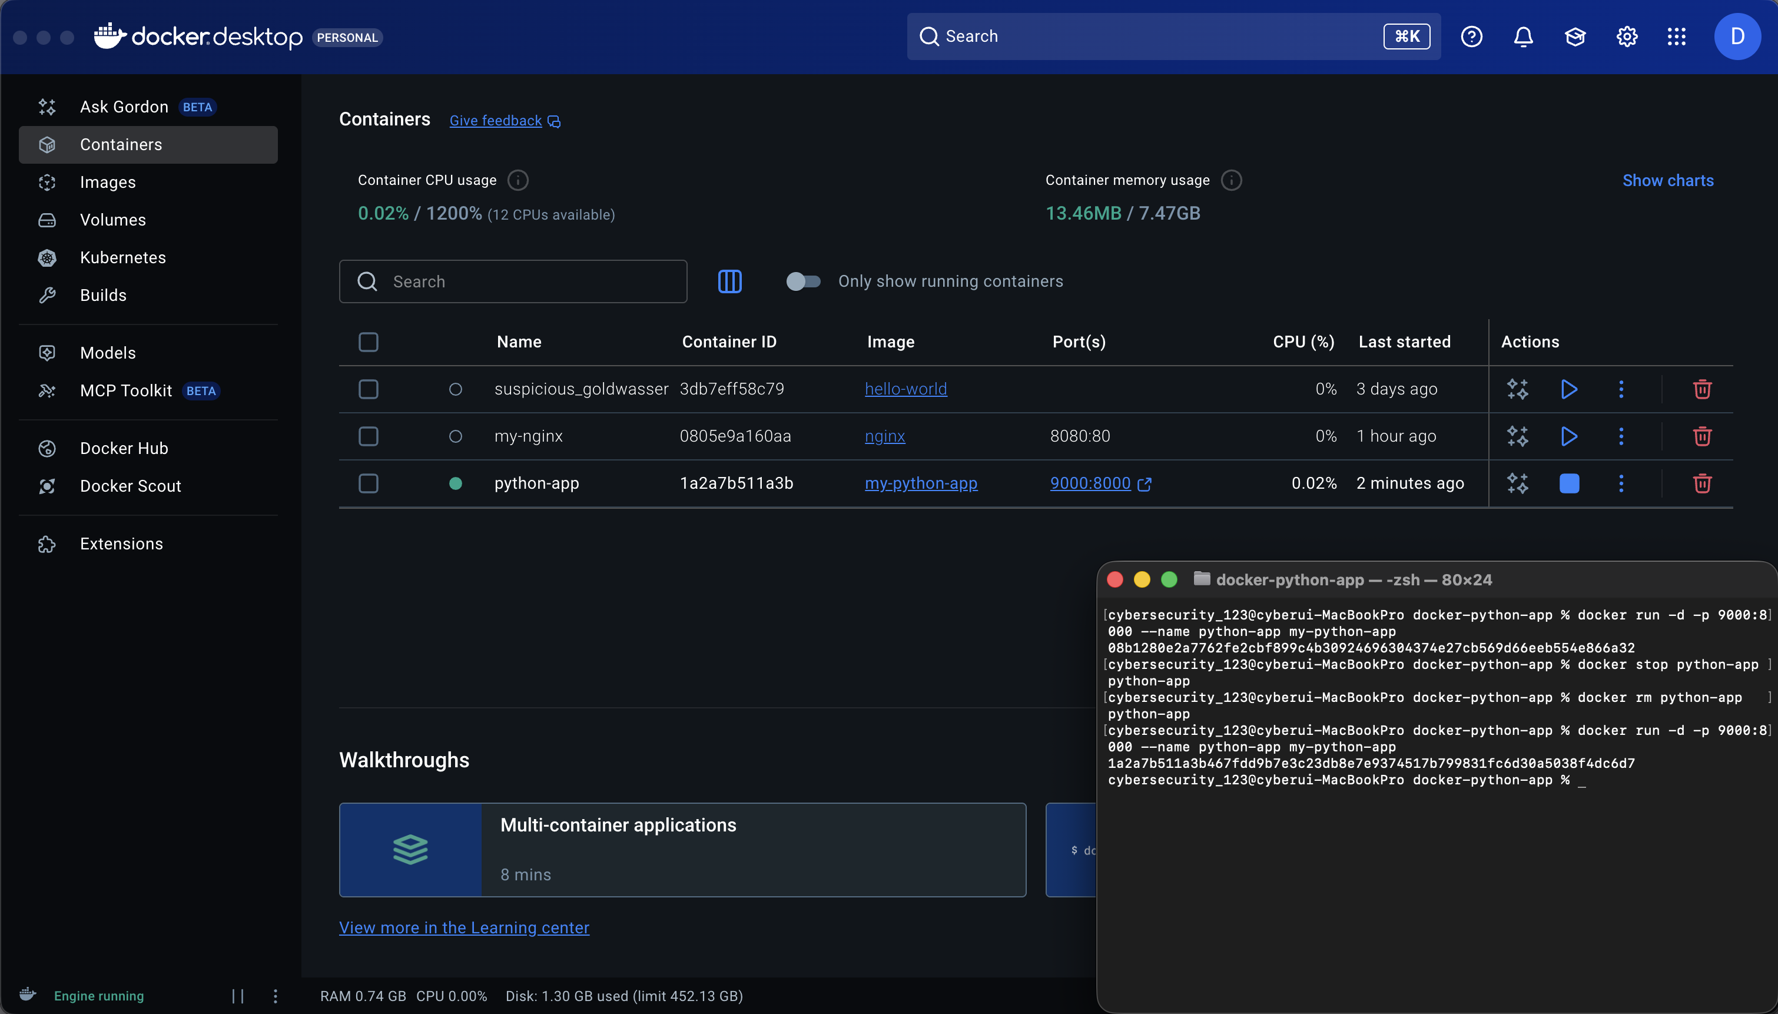Open the notifications bell

point(1523,37)
